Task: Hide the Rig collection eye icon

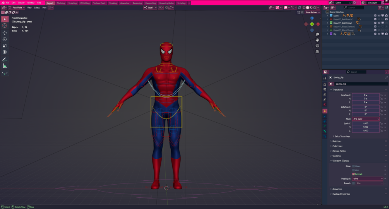Action: tap(379, 34)
